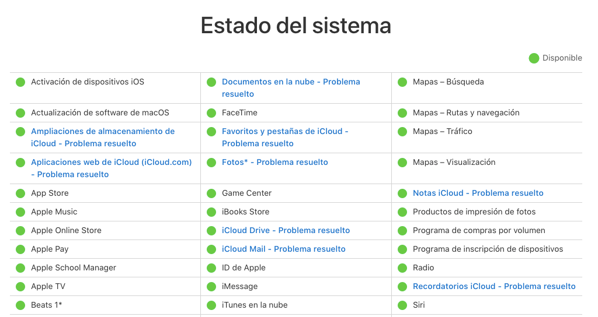Open Favoritos y pestañas de iCloud link
598x317 pixels.
(285, 138)
